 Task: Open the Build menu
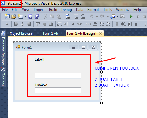53,10
